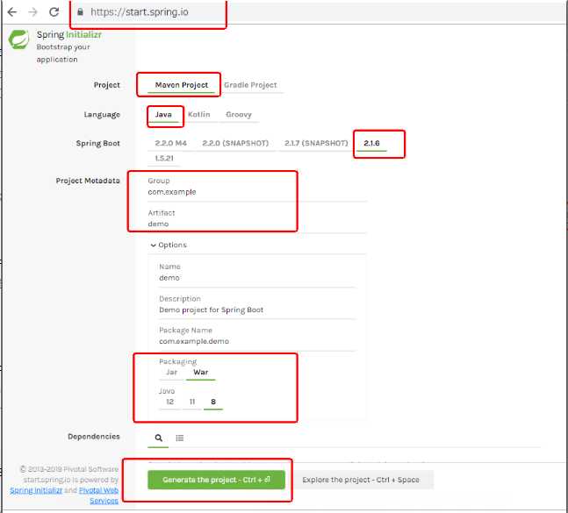Pick War packaging
Viewport: 568px width, 513px height.
[x=201, y=373]
